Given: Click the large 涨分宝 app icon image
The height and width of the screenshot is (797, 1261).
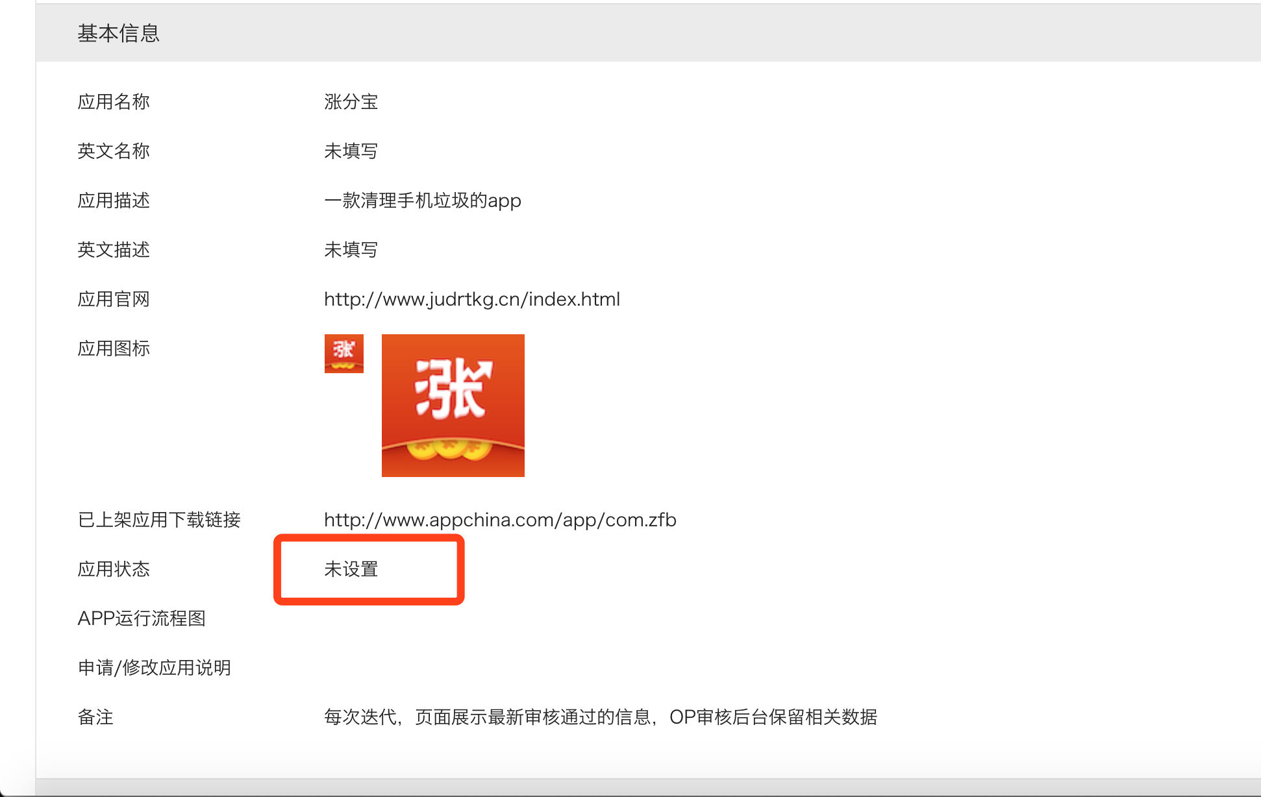Looking at the screenshot, I should (x=453, y=406).
